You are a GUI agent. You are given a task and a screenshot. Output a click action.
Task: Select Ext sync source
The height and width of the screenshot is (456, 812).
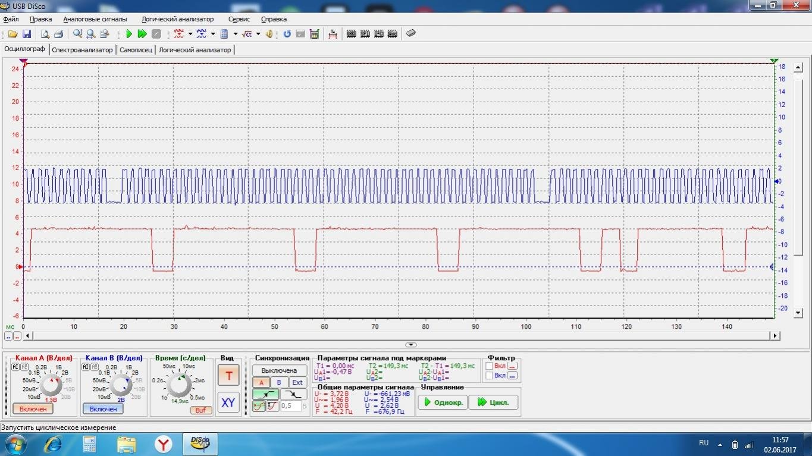(297, 382)
